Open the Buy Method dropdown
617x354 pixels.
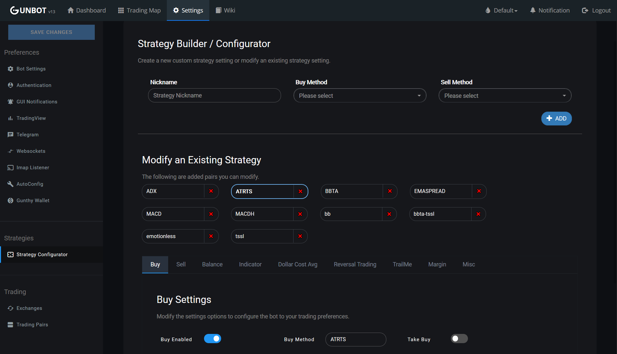pyautogui.click(x=360, y=95)
